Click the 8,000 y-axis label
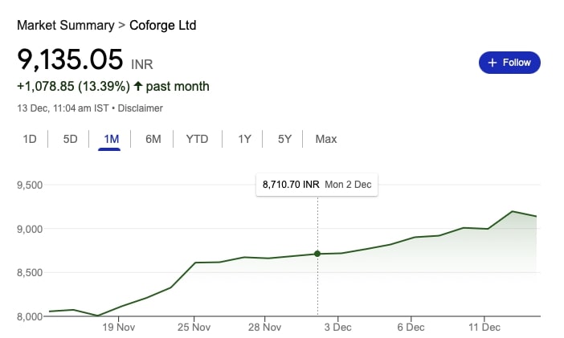Screen dimensions: 564x338 pyautogui.click(x=30, y=316)
